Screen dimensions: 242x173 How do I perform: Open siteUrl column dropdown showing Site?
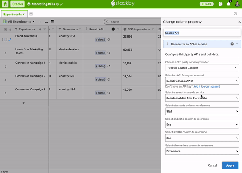(x=202, y=138)
